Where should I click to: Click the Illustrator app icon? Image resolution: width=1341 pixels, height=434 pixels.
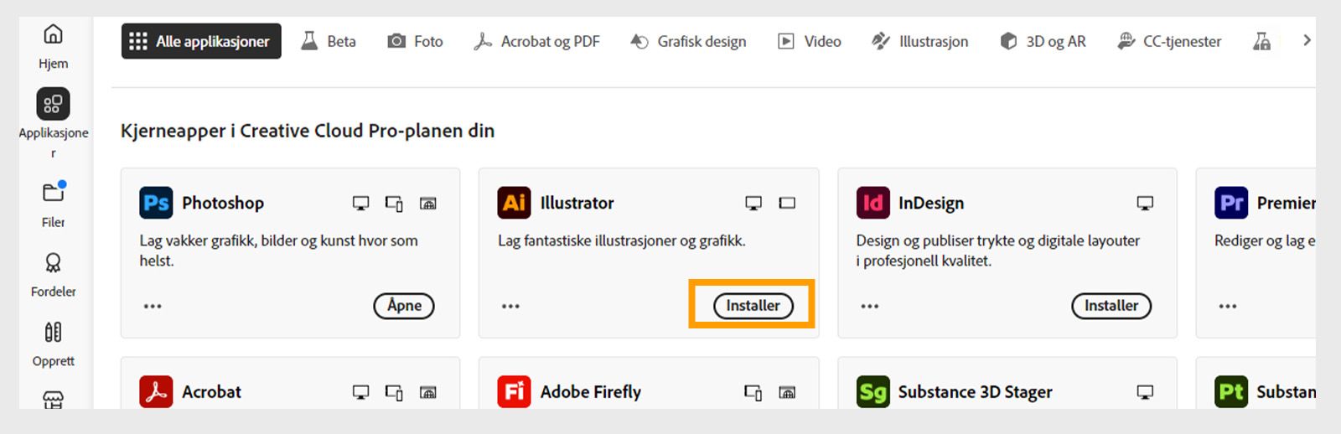[514, 203]
